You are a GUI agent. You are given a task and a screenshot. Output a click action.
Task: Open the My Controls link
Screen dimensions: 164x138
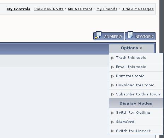click(x=19, y=9)
